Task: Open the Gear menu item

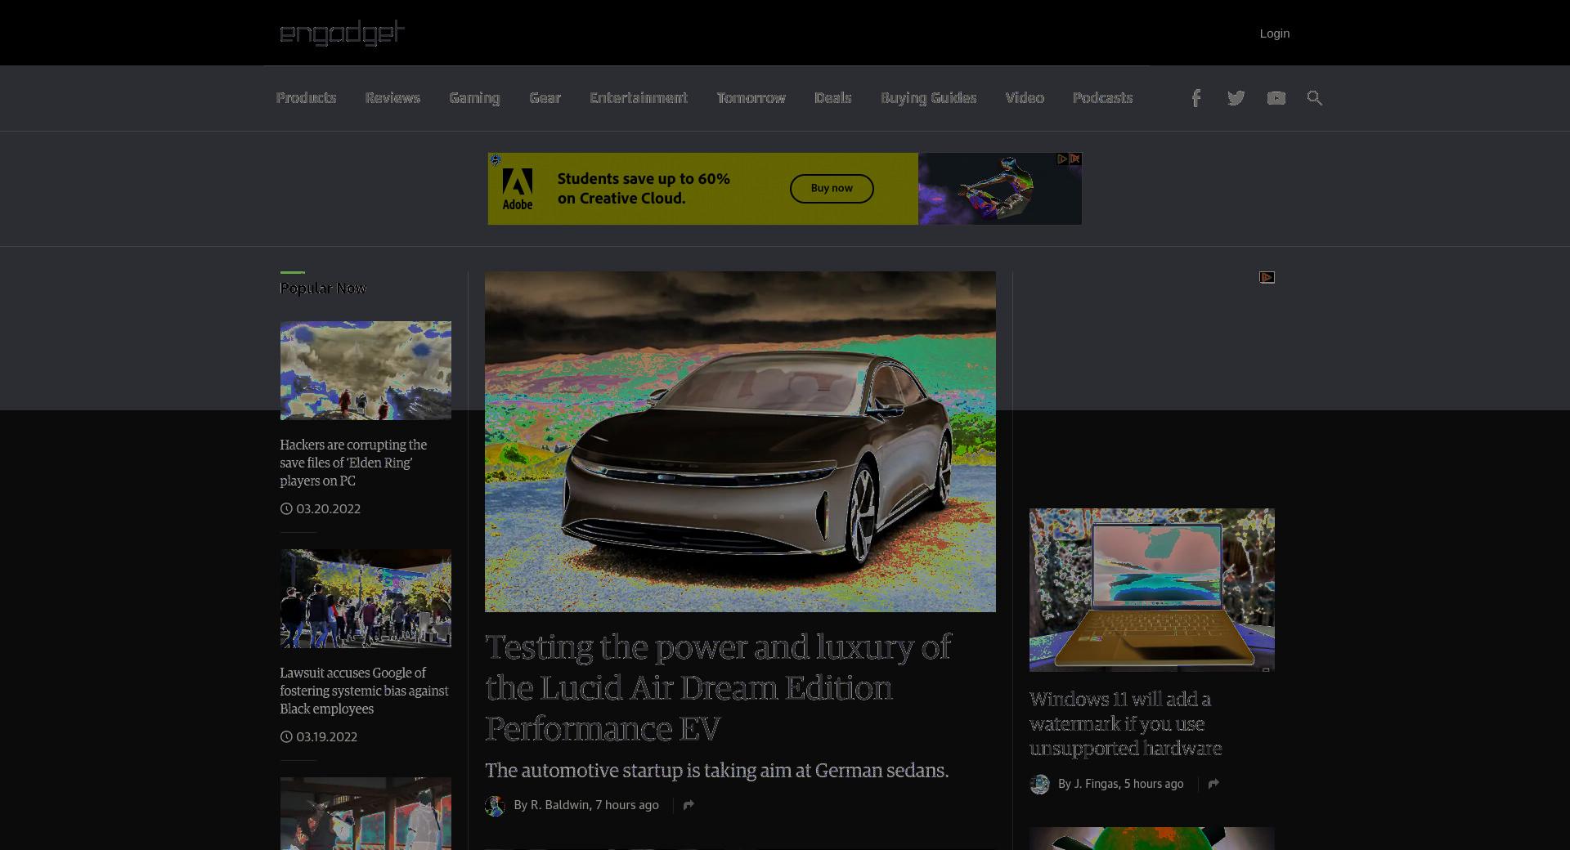Action: coord(545,98)
